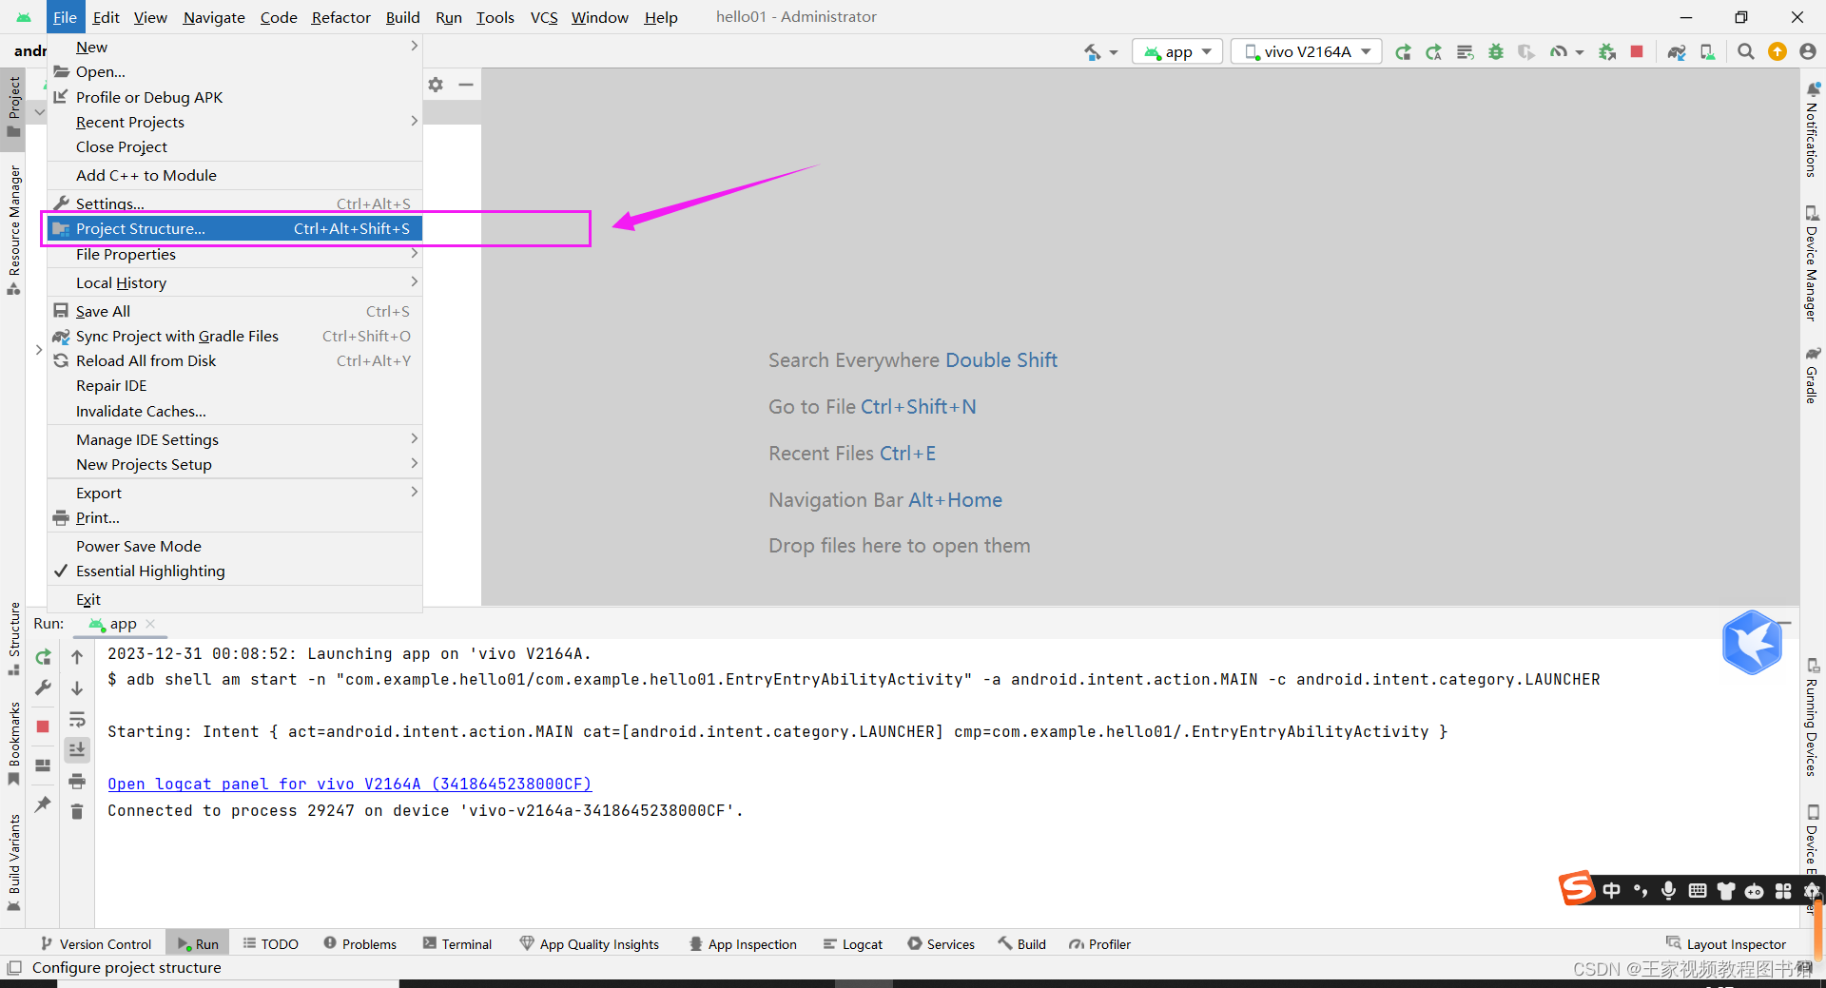
Task: Open the Version Control tool window
Action: pos(96,944)
